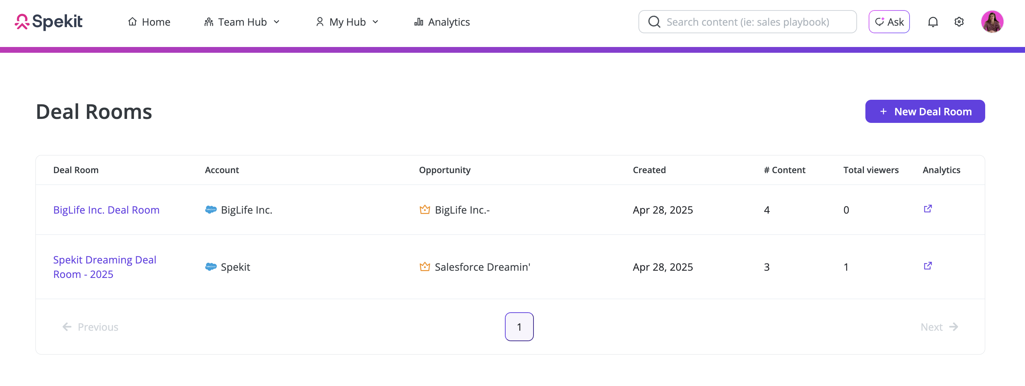Click the search magnifier icon
Screen dimensions: 1025x386
tap(654, 22)
